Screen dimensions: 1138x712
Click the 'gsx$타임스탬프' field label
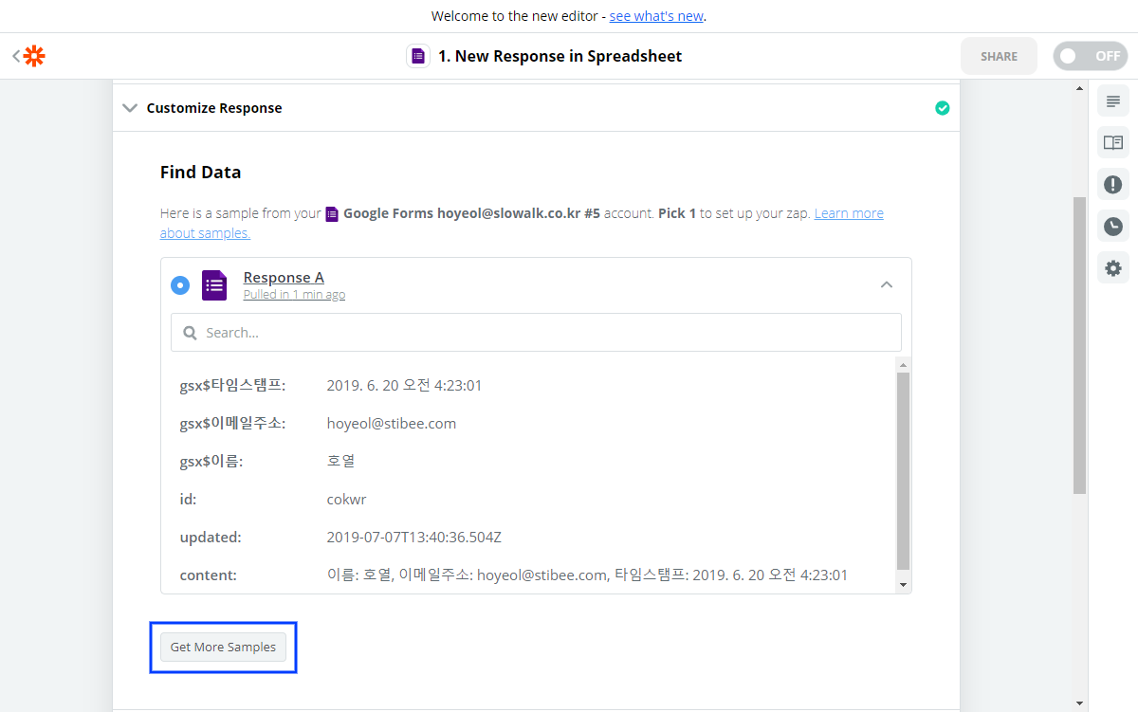tap(232, 386)
